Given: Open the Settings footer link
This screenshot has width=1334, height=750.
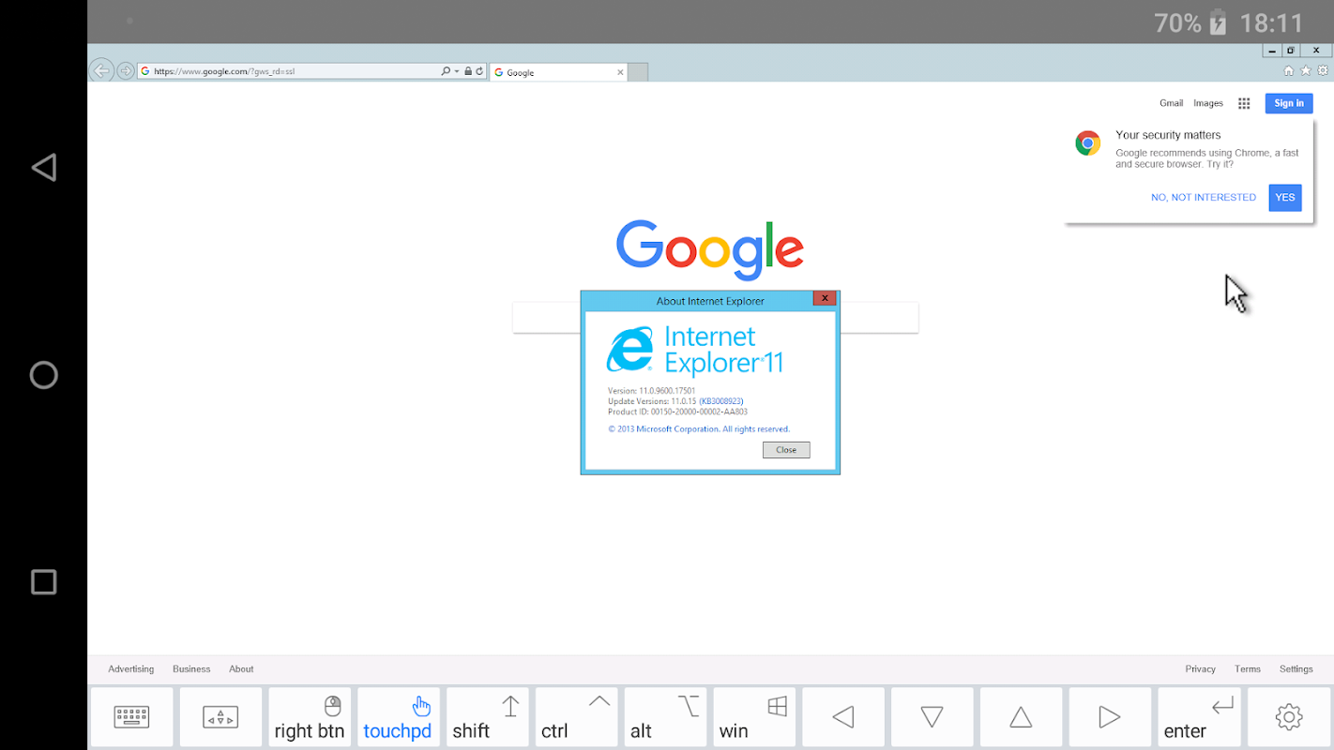Looking at the screenshot, I should [x=1296, y=669].
